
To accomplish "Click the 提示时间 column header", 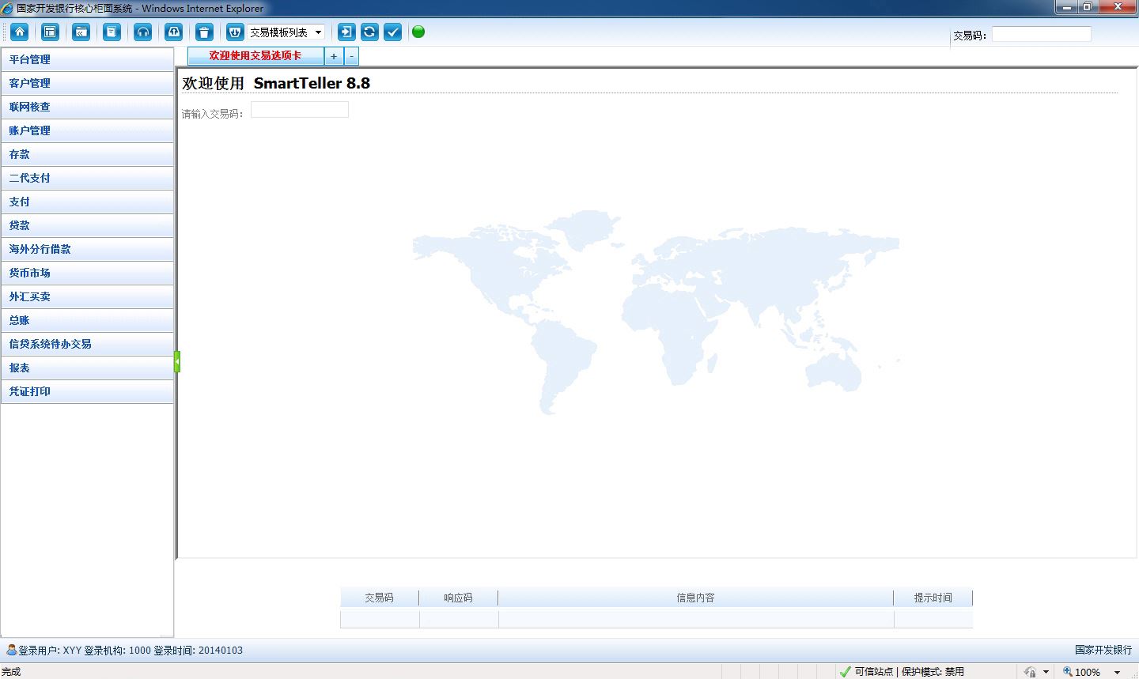I will tap(933, 598).
